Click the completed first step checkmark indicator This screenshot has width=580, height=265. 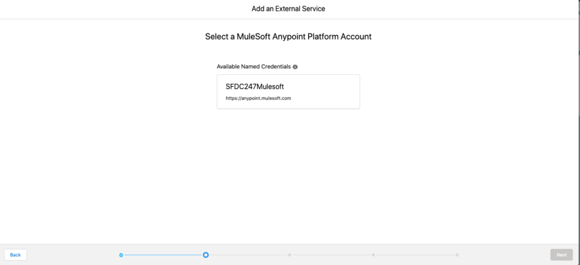[x=121, y=255]
